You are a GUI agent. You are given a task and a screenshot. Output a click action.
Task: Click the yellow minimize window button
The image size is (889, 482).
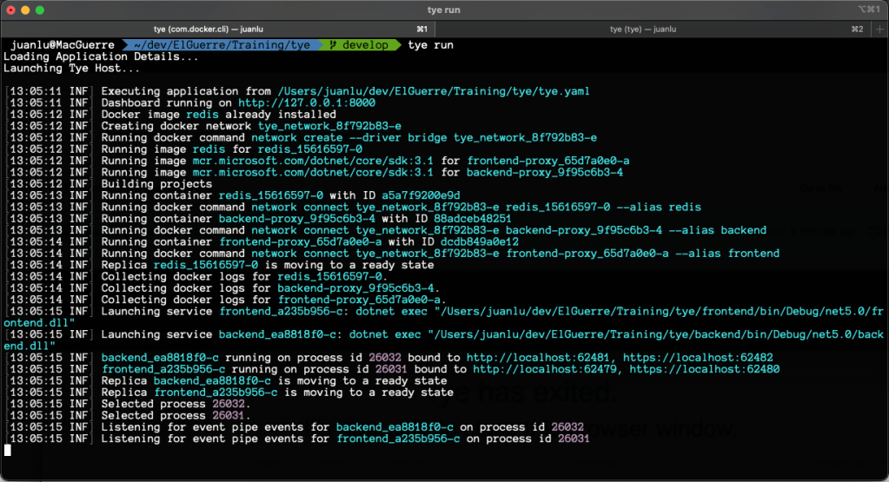pos(26,10)
